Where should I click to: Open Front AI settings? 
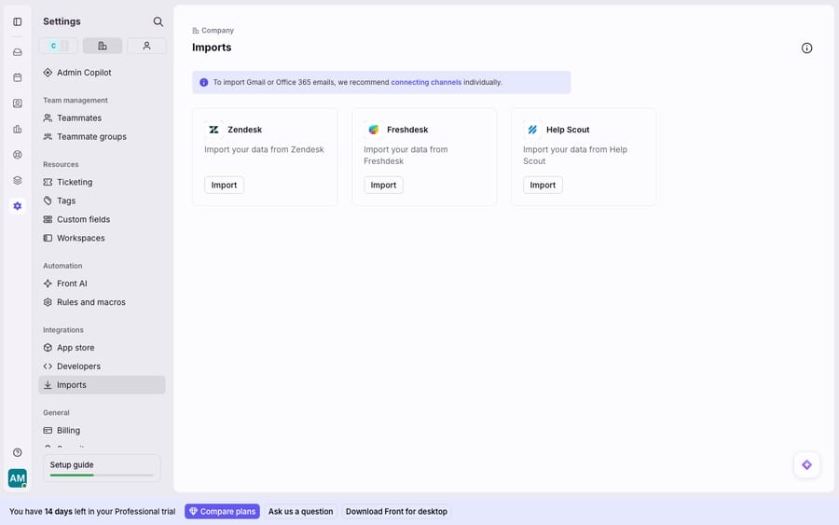click(102, 283)
